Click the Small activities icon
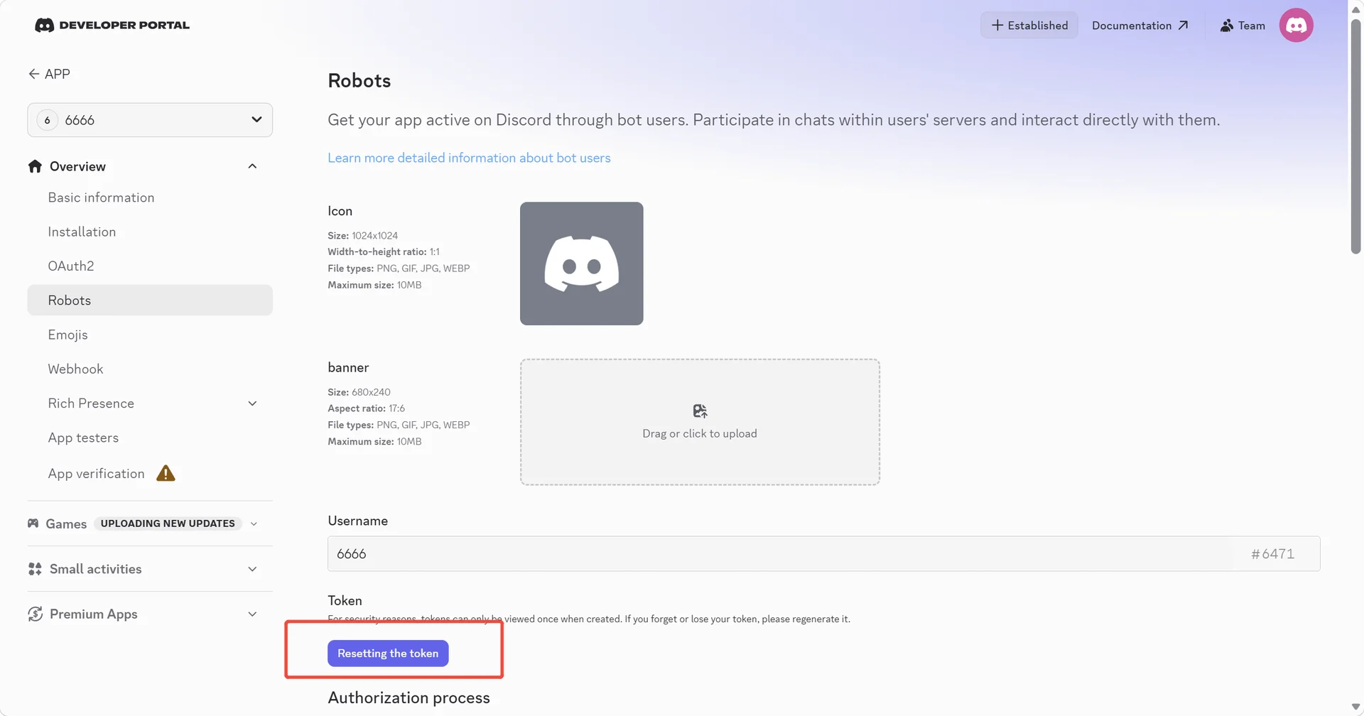Viewport: 1364px width, 716px height. [x=35, y=569]
